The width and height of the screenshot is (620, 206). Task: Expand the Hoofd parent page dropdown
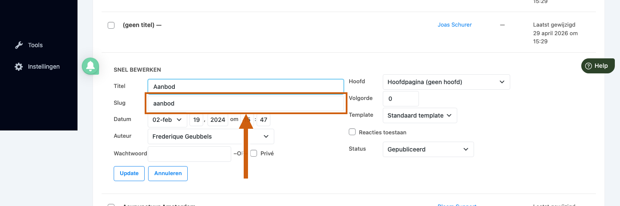(446, 82)
